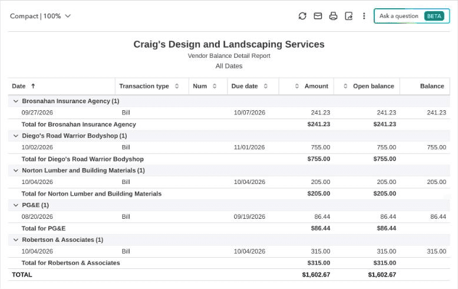The height and width of the screenshot is (289, 458).
Task: Collapse the PG&E group
Action: [16, 205]
